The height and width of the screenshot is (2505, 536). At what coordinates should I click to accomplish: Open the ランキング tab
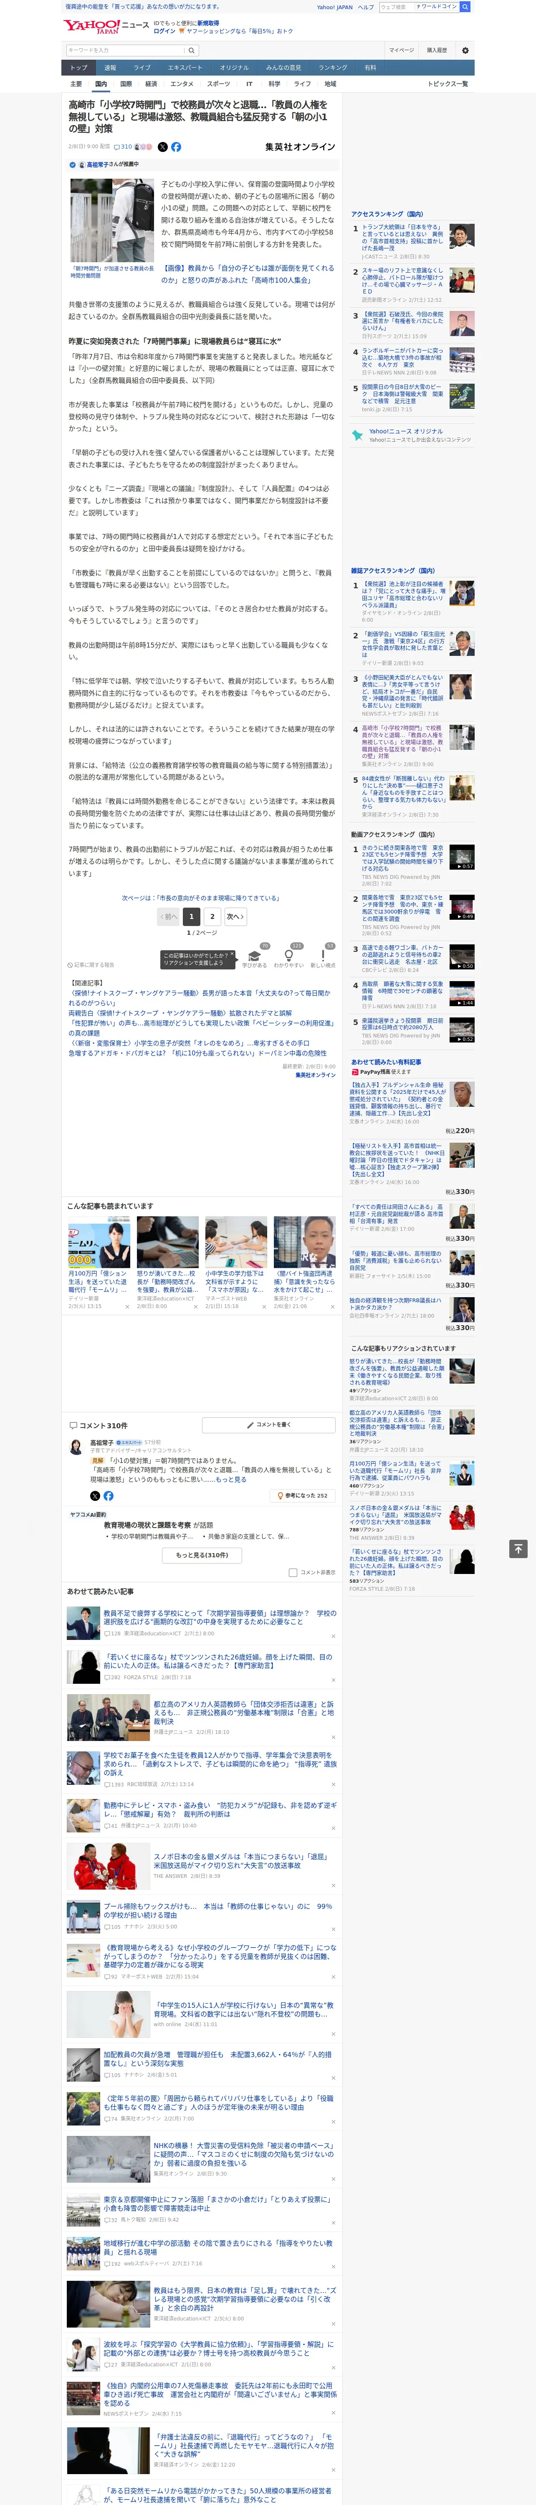coord(333,68)
